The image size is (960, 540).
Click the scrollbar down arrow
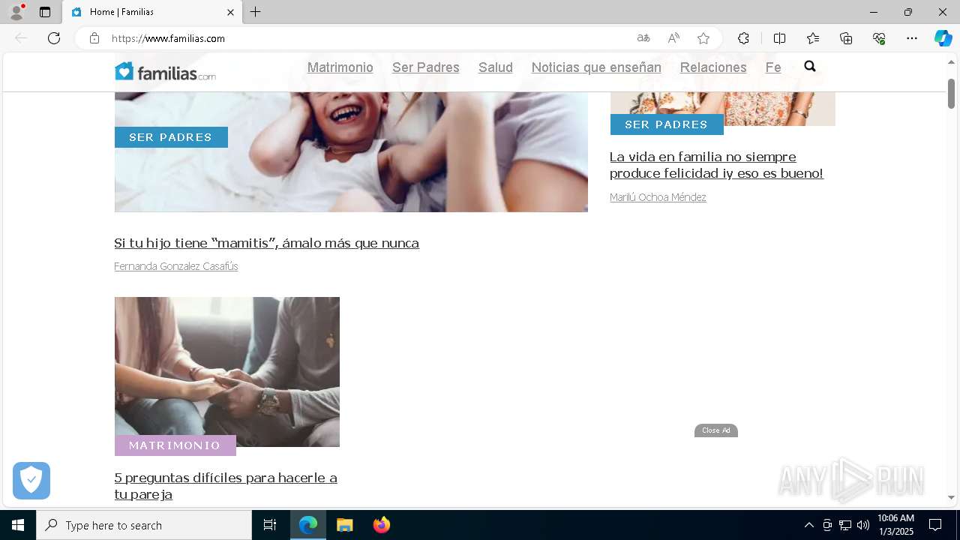pyautogui.click(x=951, y=497)
